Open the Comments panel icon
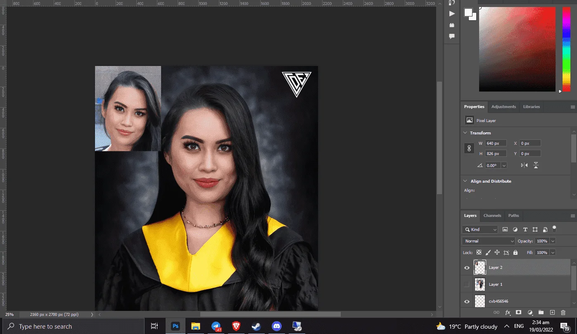Viewport: 577px width, 334px height. tap(452, 36)
